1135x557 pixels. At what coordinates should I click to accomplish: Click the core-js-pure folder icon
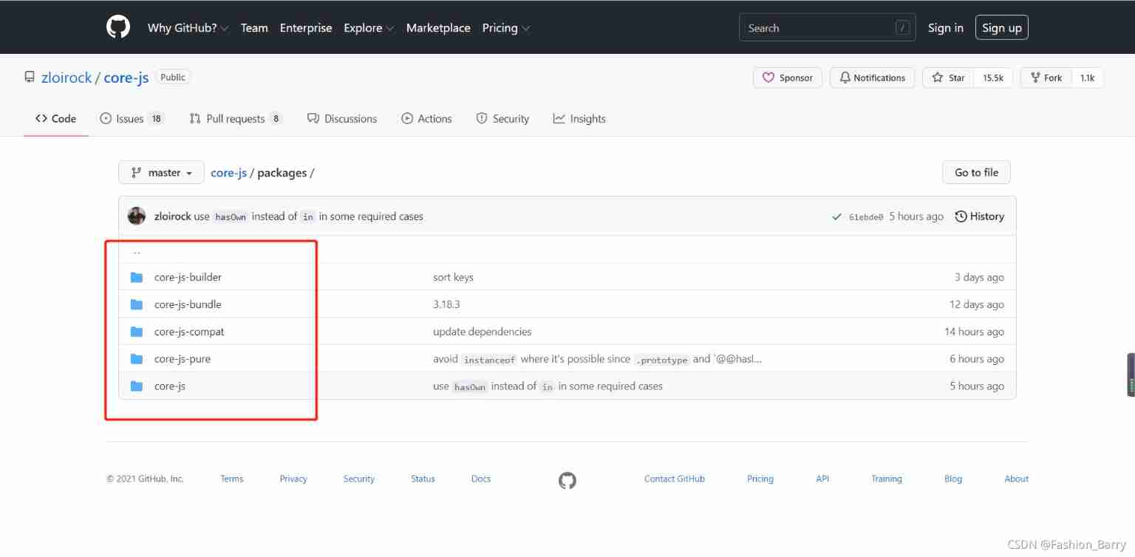[137, 359]
